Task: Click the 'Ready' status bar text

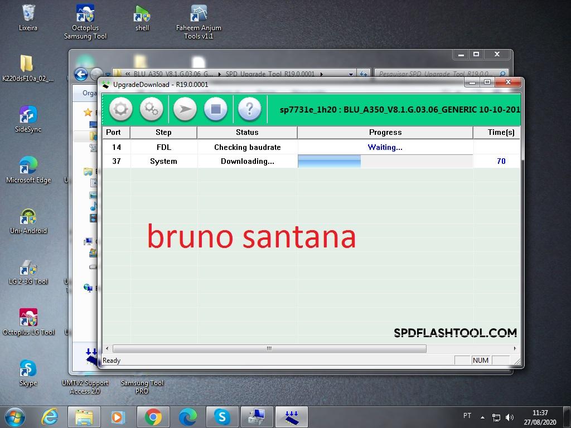Action: (112, 361)
